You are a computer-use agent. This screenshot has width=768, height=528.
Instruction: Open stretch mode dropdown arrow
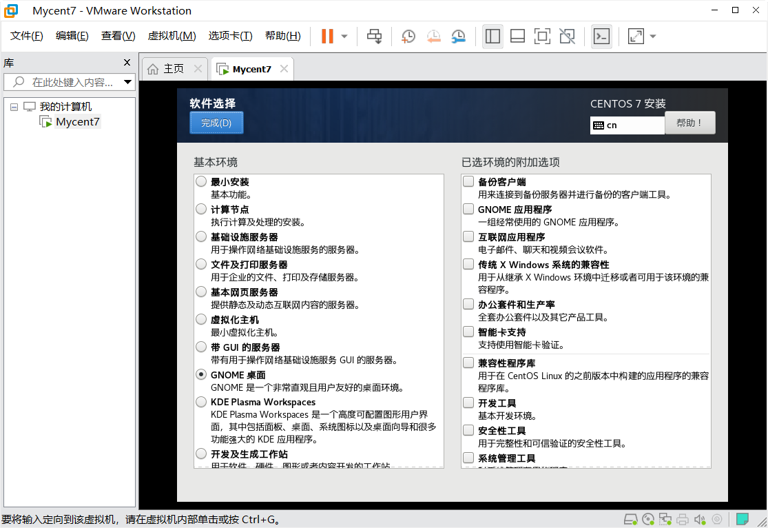pyautogui.click(x=653, y=37)
